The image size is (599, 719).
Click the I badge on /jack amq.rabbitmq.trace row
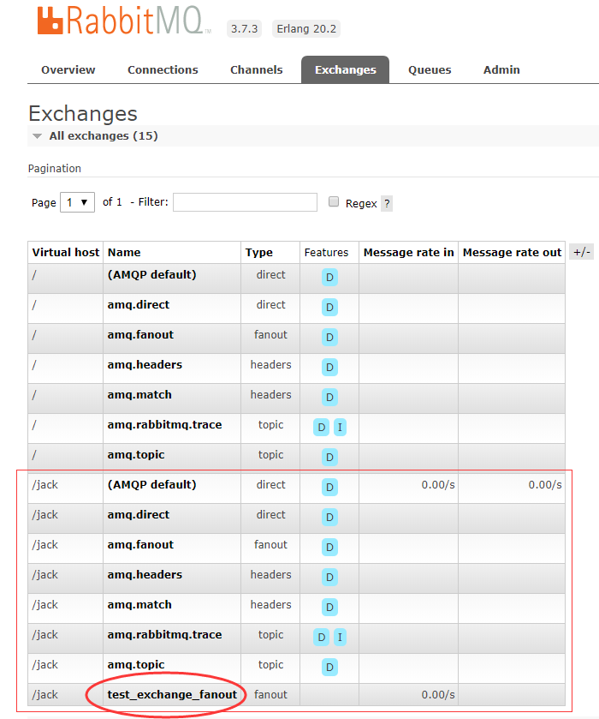point(340,638)
